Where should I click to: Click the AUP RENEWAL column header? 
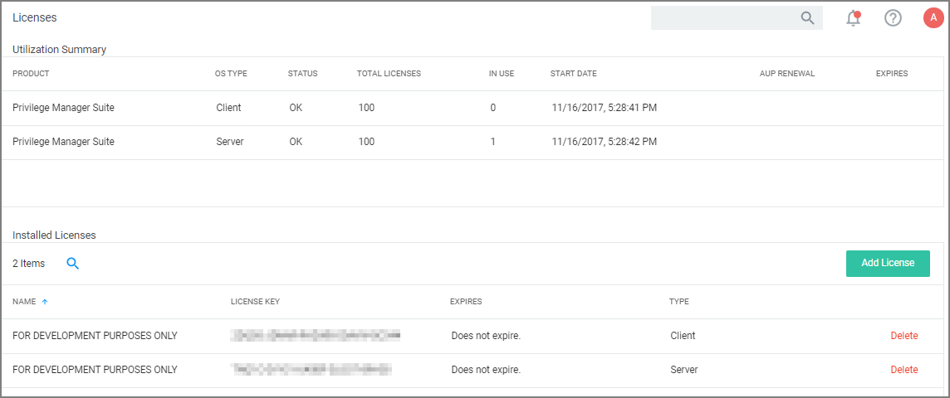coord(787,74)
